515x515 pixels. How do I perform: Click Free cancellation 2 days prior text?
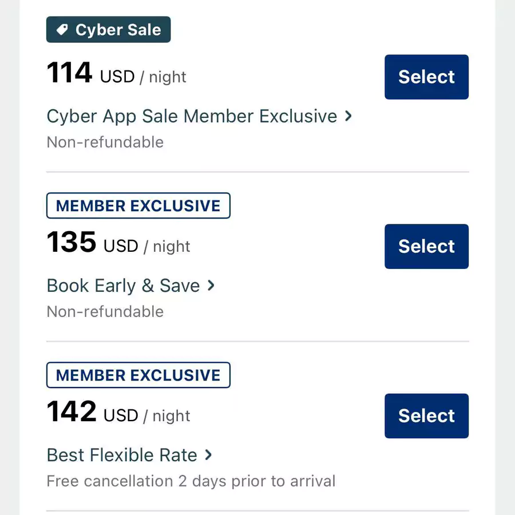click(x=191, y=481)
